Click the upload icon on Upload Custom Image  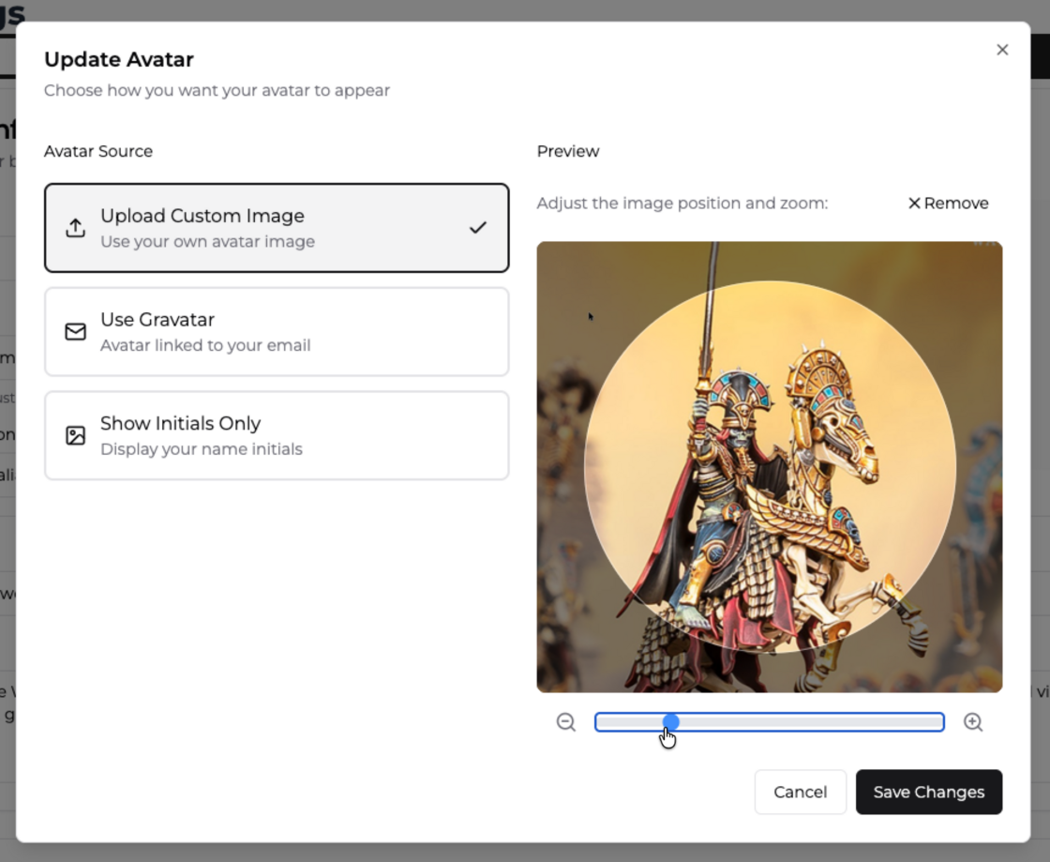click(76, 227)
